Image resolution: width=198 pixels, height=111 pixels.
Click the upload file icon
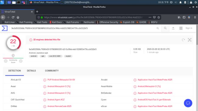click(x=173, y=28)
